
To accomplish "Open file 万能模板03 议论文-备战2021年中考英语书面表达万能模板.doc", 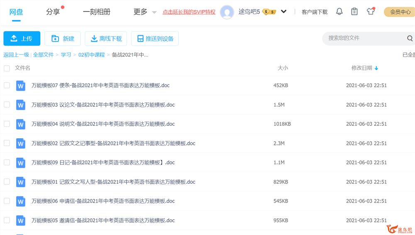I will [x=103, y=105].
